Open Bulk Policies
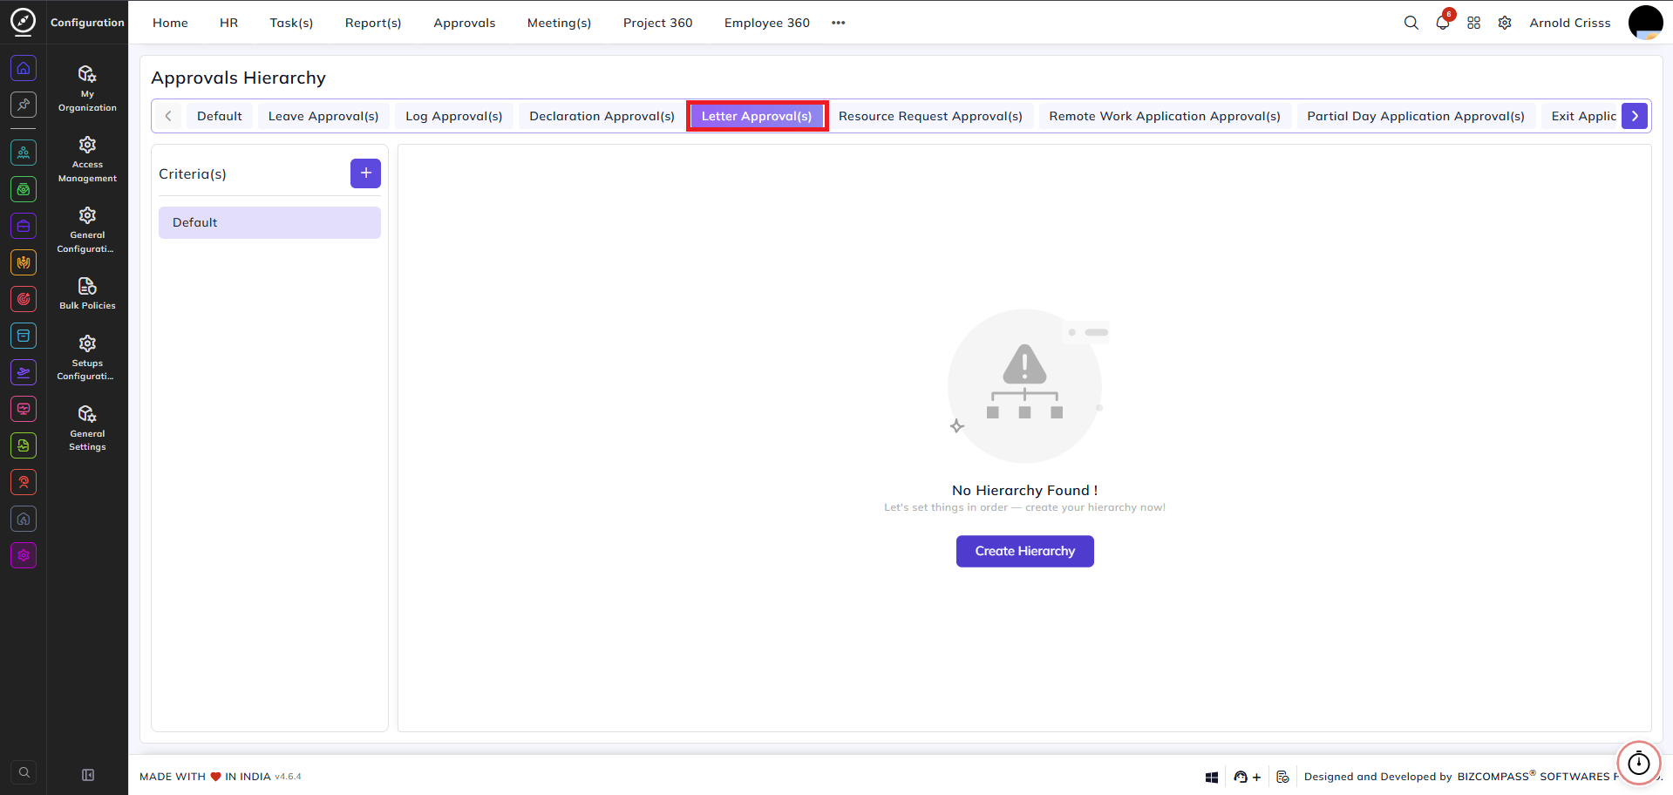Image resolution: width=1673 pixels, height=795 pixels. [x=87, y=294]
